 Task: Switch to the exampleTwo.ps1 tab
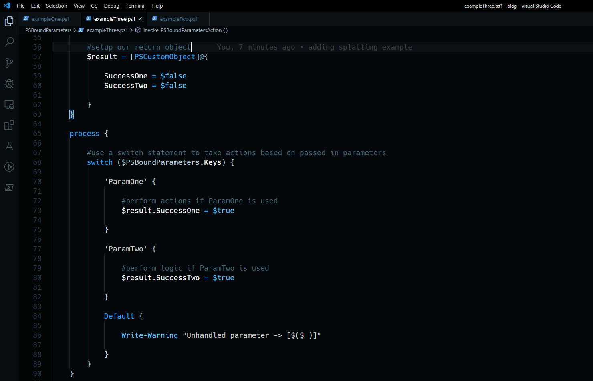[x=178, y=18]
